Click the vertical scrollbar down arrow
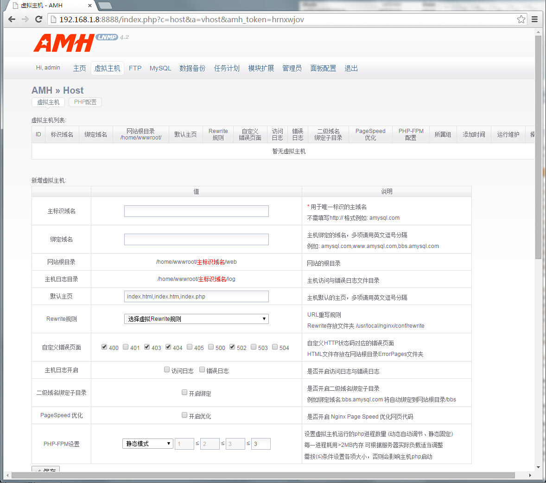This screenshot has height=483, width=546. coord(538,467)
